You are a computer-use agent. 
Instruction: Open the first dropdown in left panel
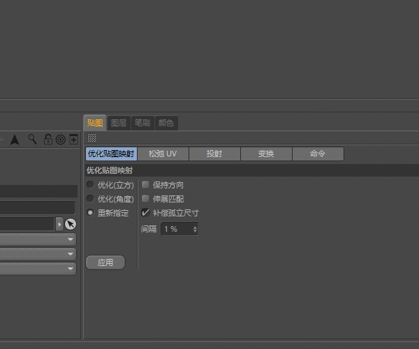point(38,239)
